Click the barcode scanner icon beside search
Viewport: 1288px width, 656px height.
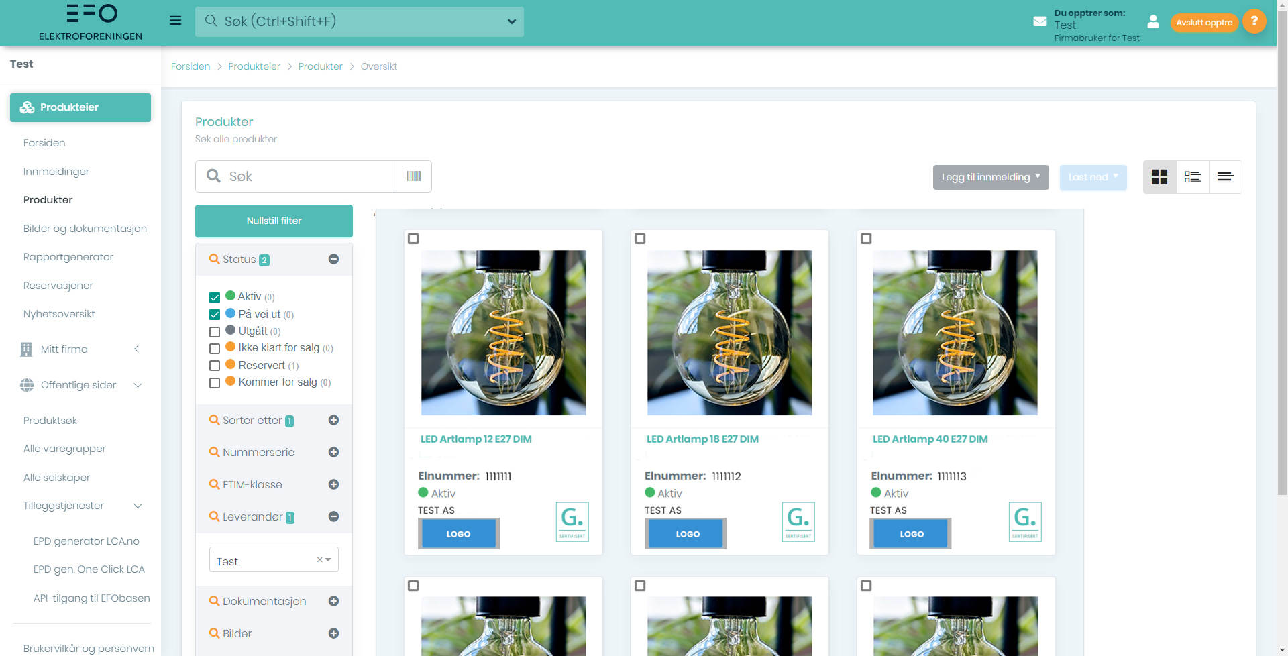click(x=414, y=176)
